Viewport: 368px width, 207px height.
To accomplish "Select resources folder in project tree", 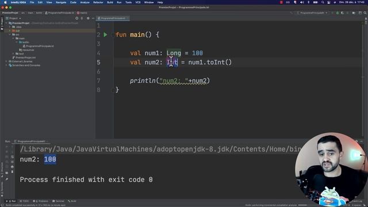I will point(27,50).
